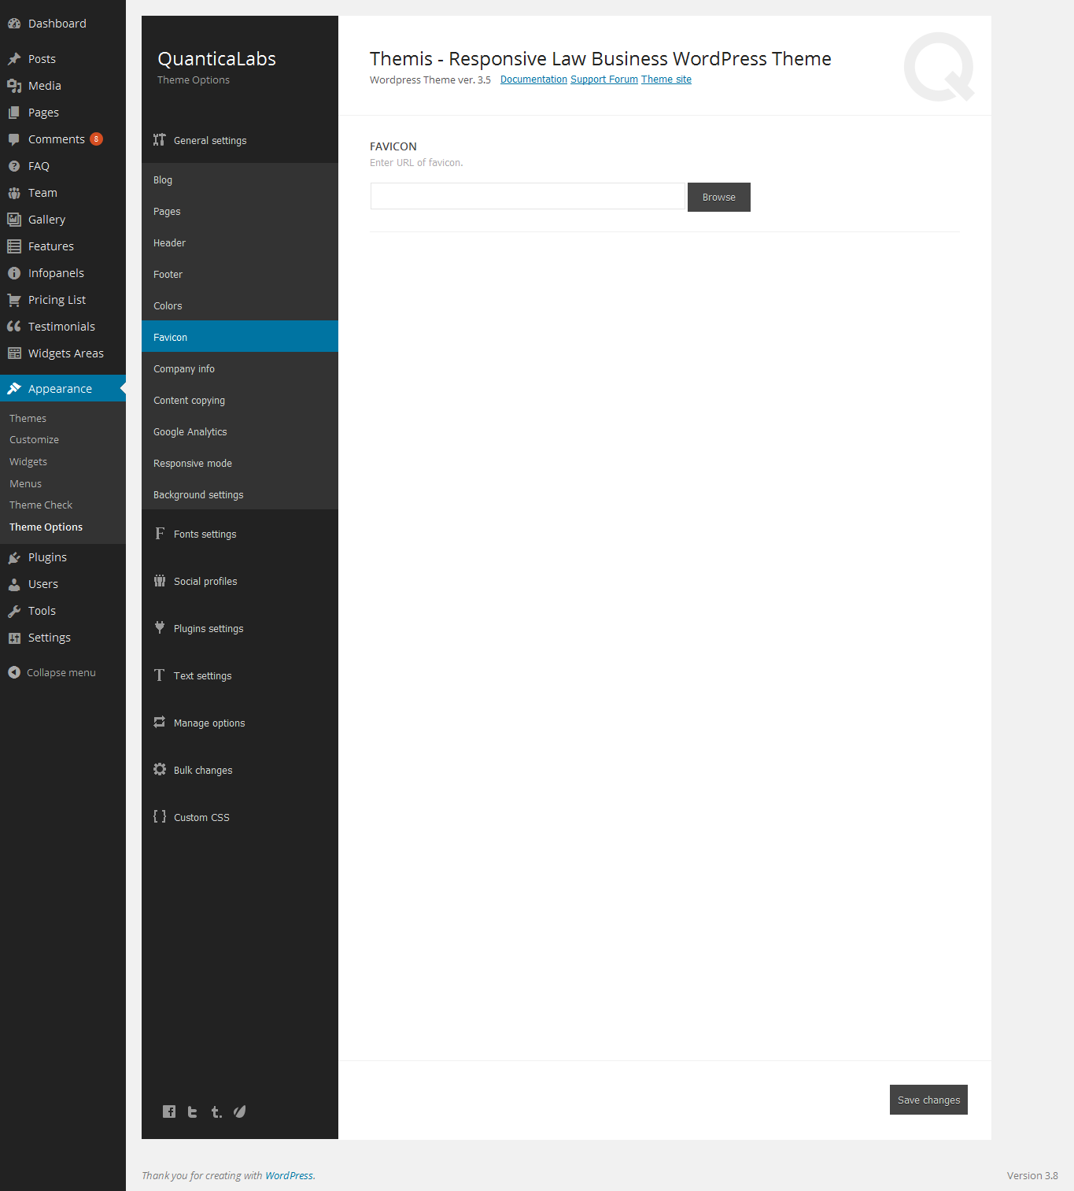This screenshot has width=1074, height=1191.
Task: Expand the Fonts settings section
Action: point(240,534)
